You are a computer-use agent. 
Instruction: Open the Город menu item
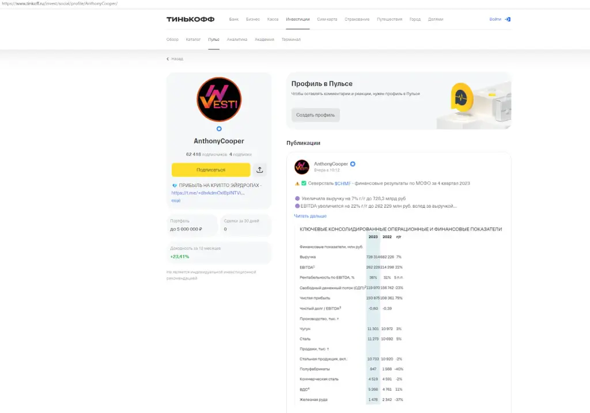coord(415,19)
